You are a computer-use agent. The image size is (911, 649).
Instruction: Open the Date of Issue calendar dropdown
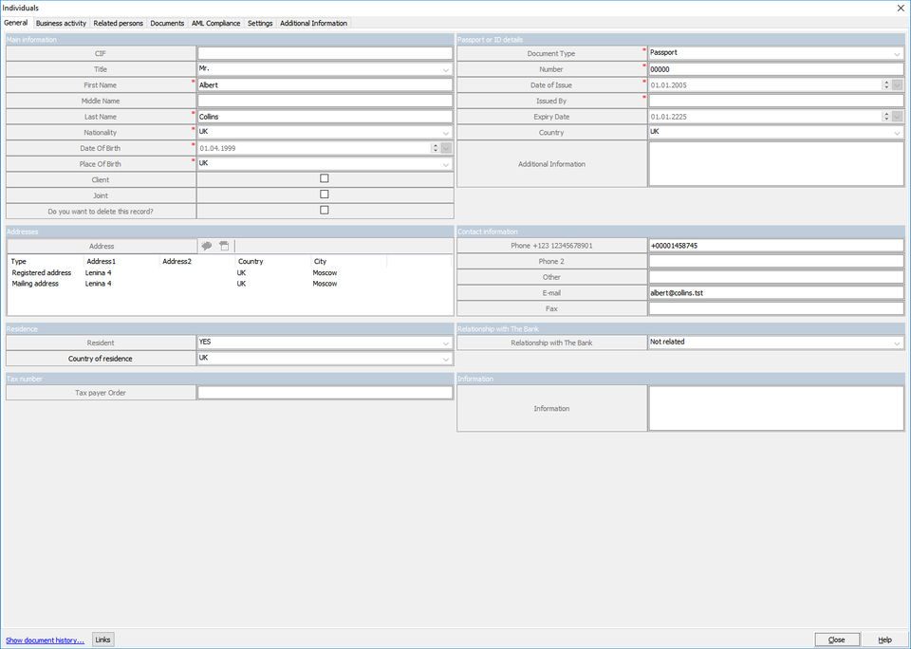(x=898, y=84)
